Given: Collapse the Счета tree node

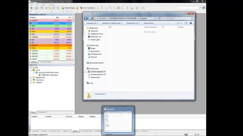Looking at the screenshot, I should (31, 70).
